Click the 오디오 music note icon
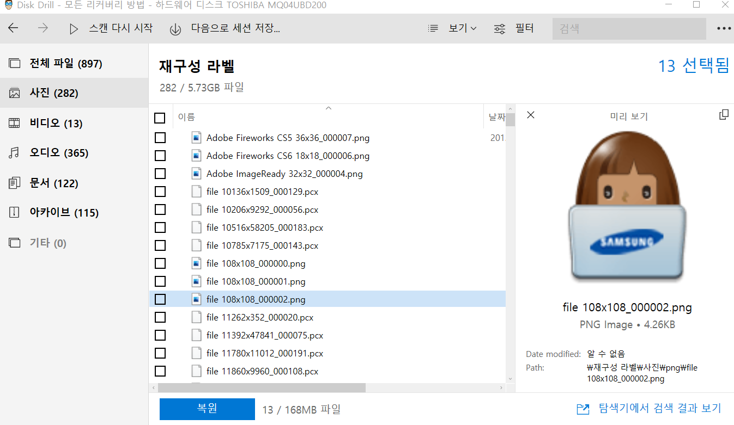This screenshot has width=734, height=425. pos(14,153)
